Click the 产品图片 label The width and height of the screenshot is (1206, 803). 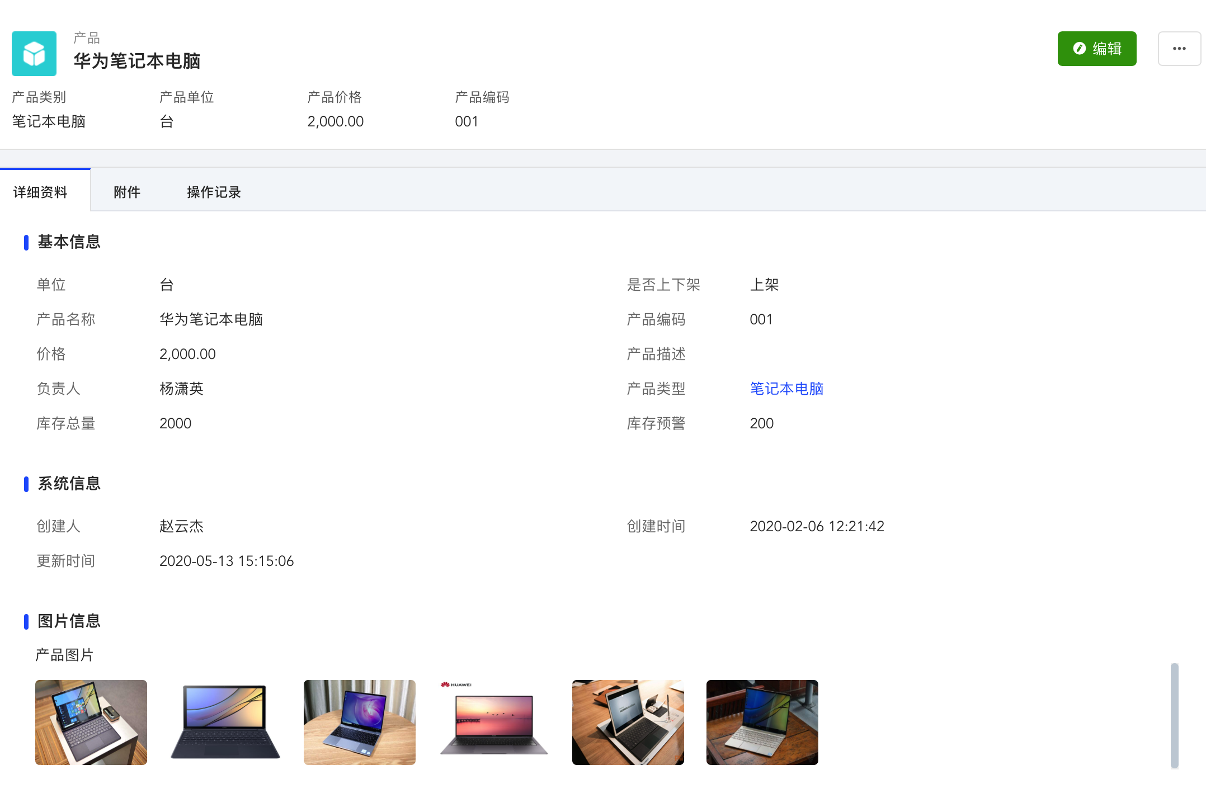(64, 655)
